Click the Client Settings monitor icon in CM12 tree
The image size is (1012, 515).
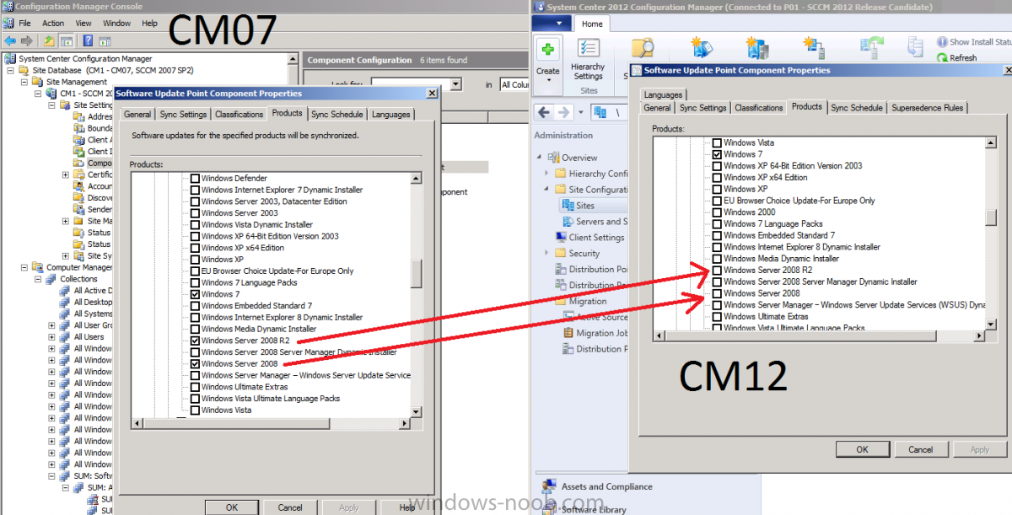561,238
